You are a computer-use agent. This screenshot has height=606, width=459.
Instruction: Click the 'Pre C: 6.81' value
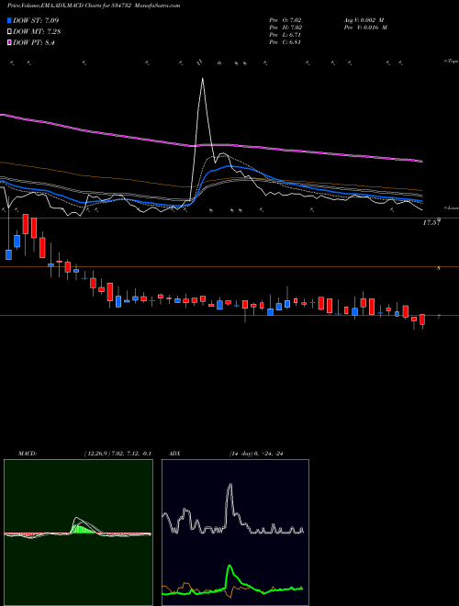click(x=285, y=42)
